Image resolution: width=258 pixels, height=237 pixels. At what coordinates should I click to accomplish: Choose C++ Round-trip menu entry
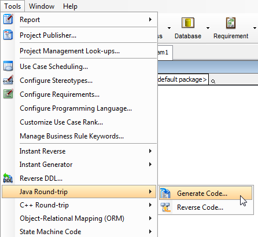point(79,205)
